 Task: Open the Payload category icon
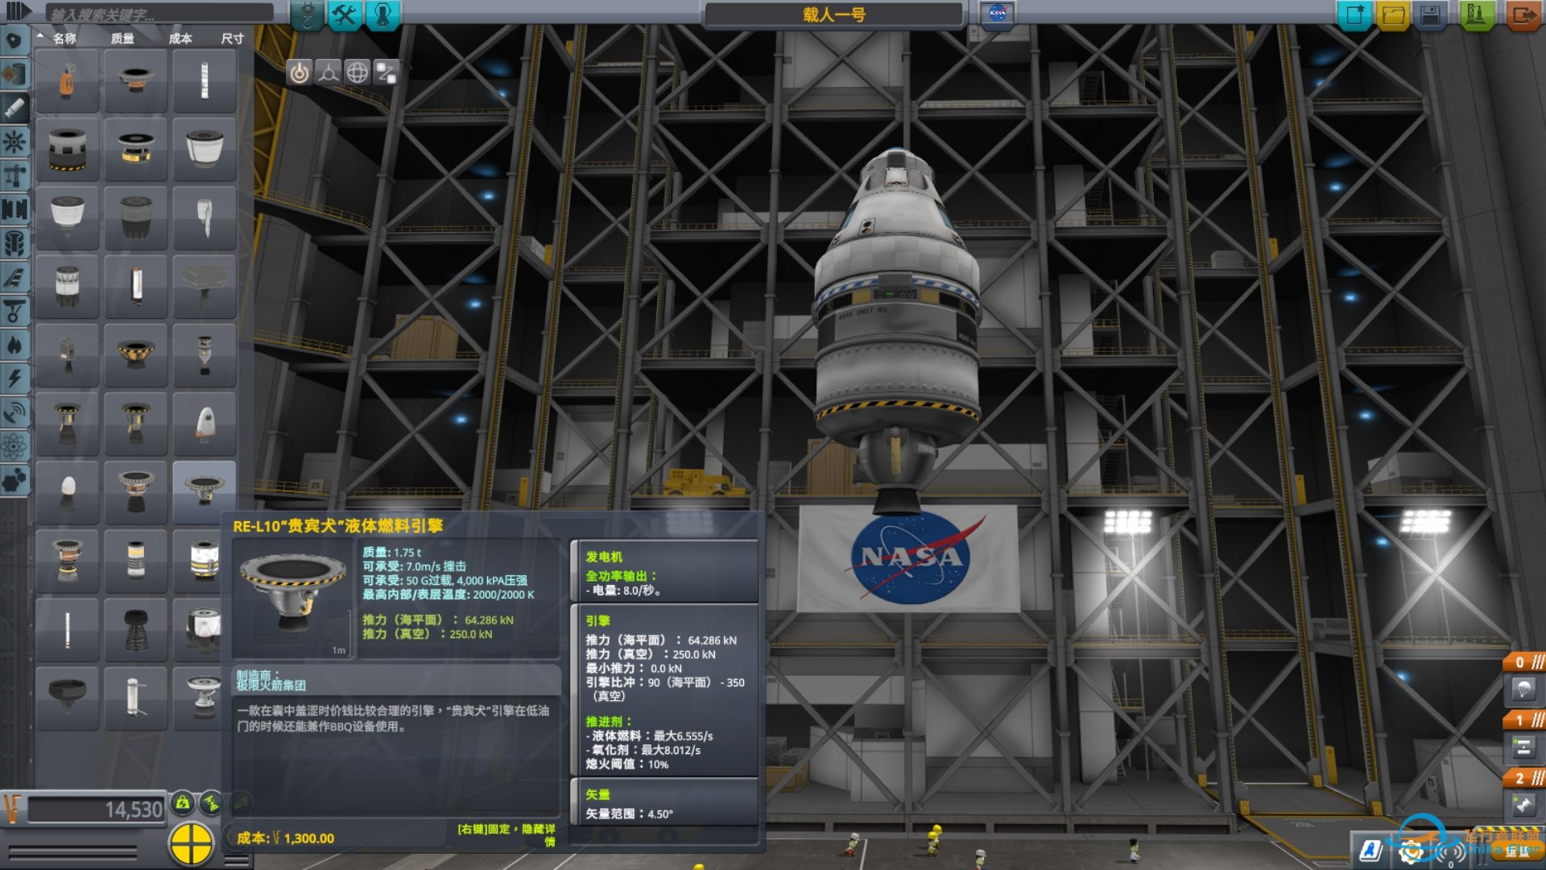point(14,243)
